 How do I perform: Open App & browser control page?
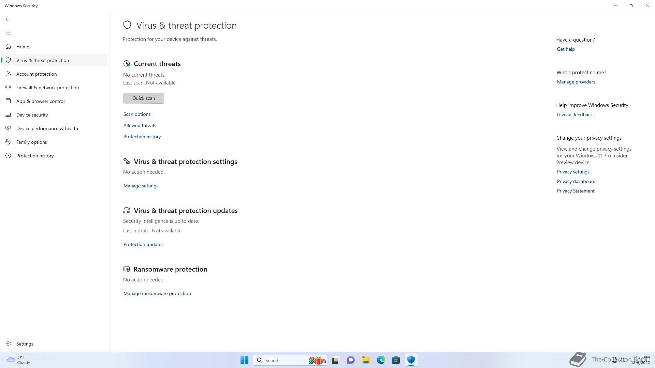[x=55, y=101]
